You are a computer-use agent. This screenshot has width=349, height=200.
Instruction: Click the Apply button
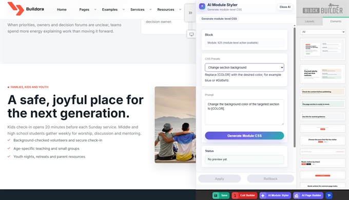220,178
